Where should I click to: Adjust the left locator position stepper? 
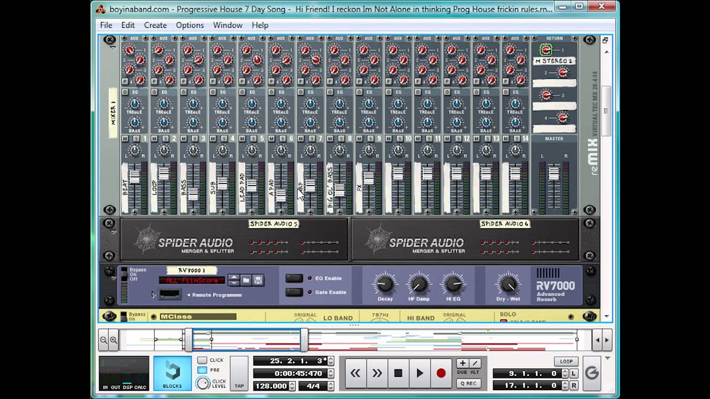coord(565,374)
